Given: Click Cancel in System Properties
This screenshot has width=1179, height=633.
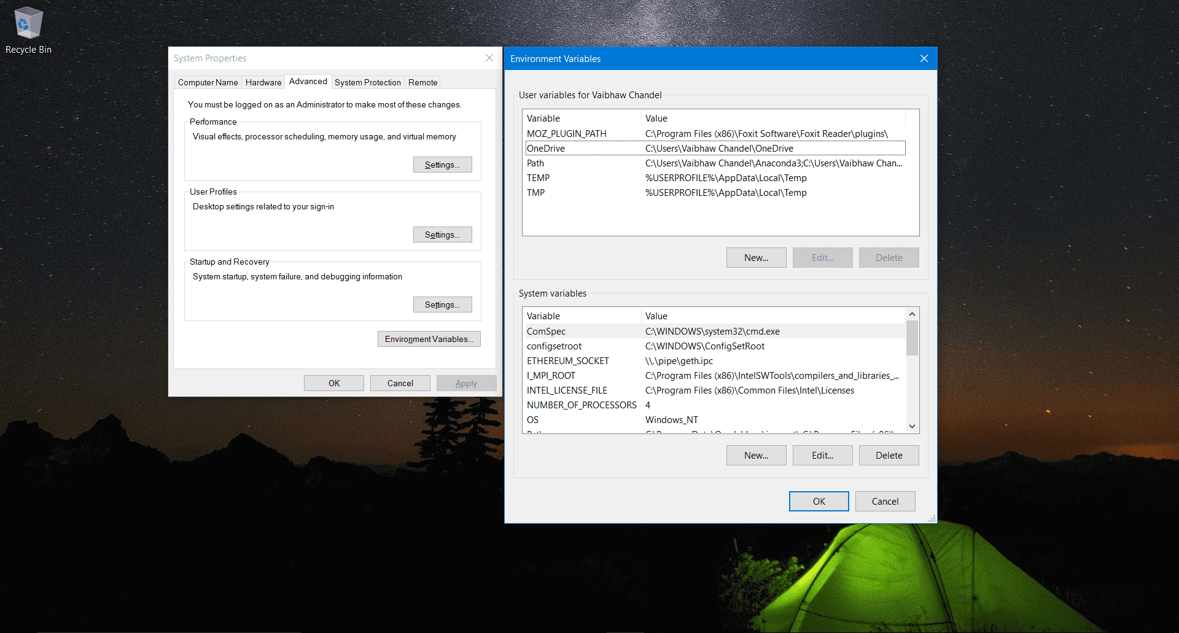Looking at the screenshot, I should pos(400,383).
